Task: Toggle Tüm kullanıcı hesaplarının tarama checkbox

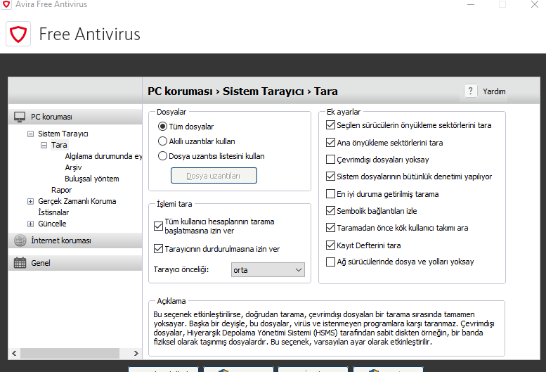Action: click(158, 226)
